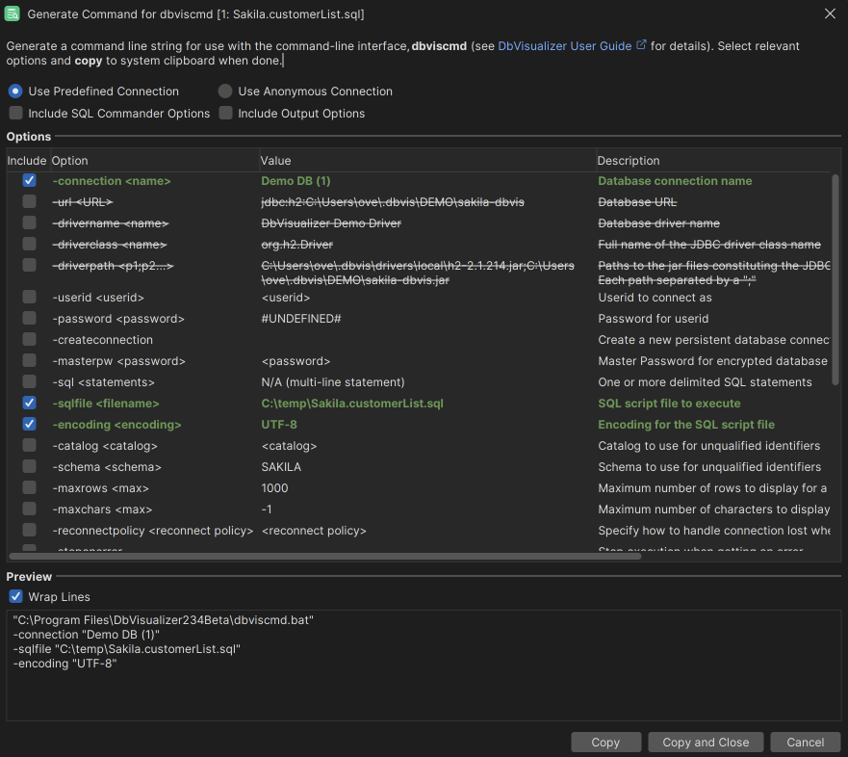Viewport: 848px width, 757px height.
Task: Uncheck the -connection option
Action: (28, 181)
